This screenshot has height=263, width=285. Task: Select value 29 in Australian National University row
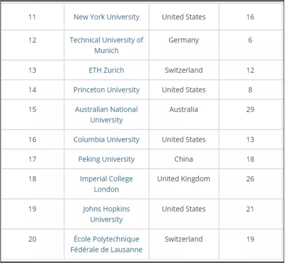click(250, 110)
